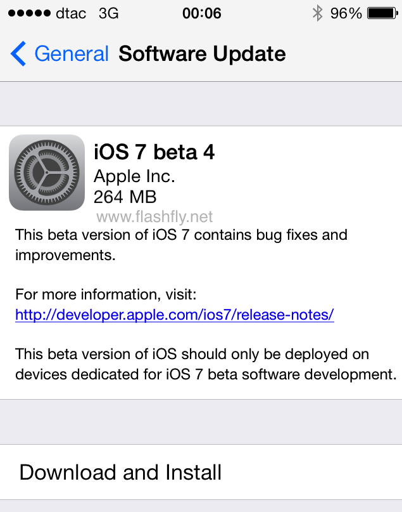Tap the 00:06 clock in status bar
This screenshot has height=512, width=402.
[201, 13]
